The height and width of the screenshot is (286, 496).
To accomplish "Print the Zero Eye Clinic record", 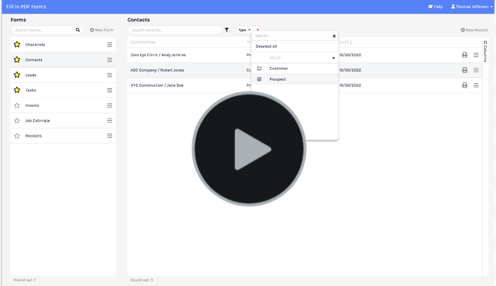I will 465,55.
